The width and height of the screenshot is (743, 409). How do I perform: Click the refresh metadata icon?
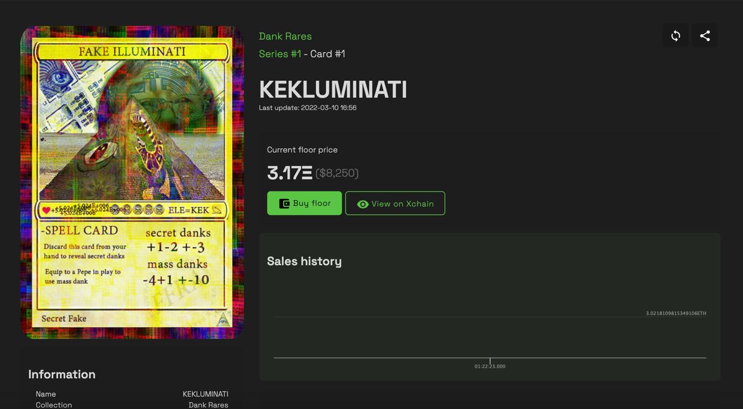tap(676, 36)
